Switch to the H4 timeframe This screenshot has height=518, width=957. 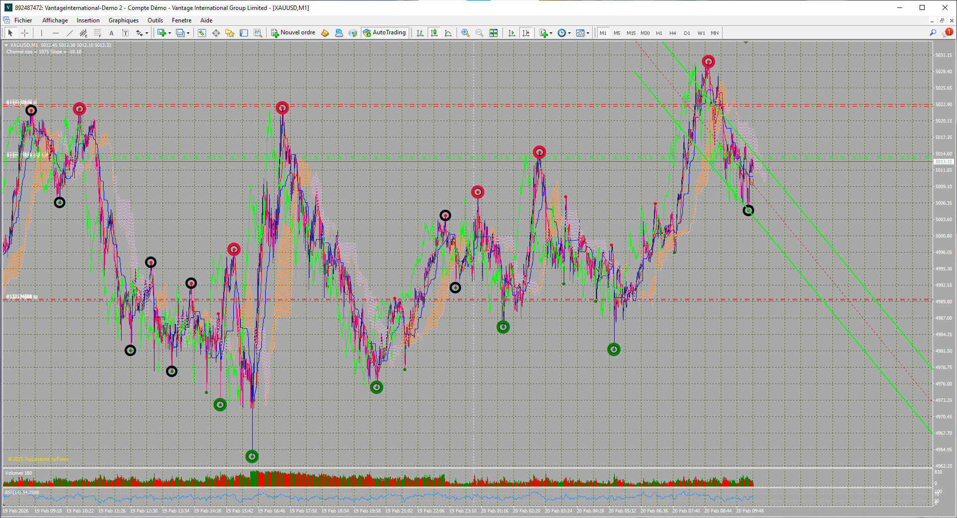tap(673, 33)
